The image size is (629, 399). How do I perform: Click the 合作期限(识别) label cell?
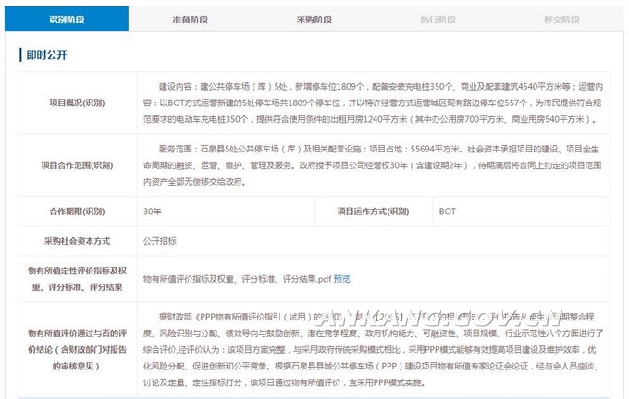(x=77, y=212)
